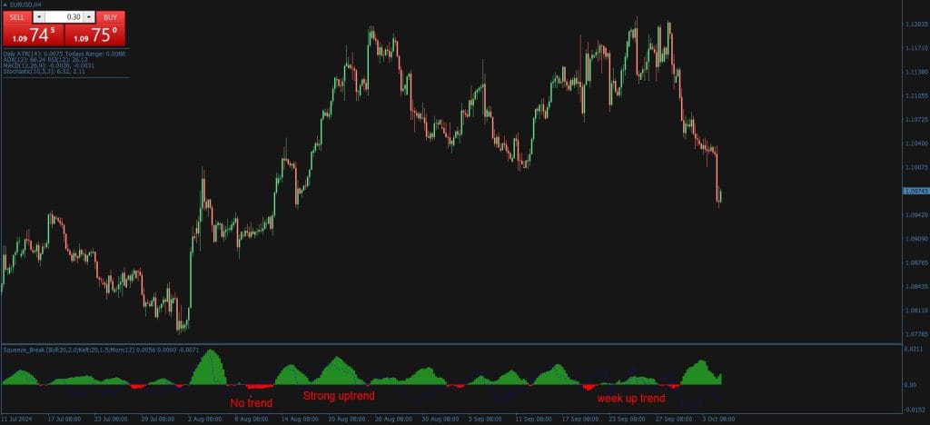Click the 3 Oct 08:00 time axis label

717,420
